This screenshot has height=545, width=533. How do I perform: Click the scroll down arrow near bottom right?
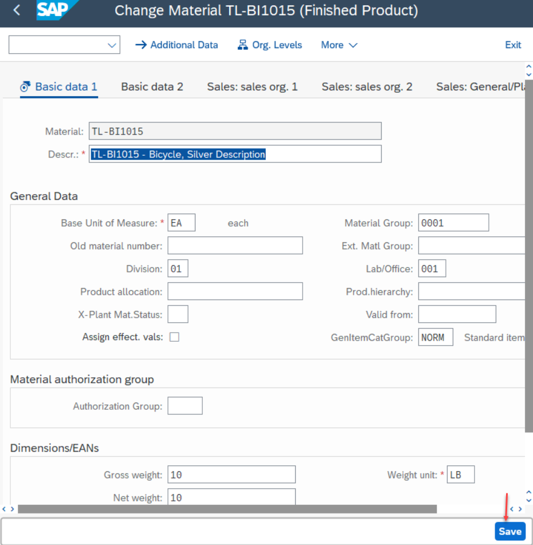pos(529,500)
